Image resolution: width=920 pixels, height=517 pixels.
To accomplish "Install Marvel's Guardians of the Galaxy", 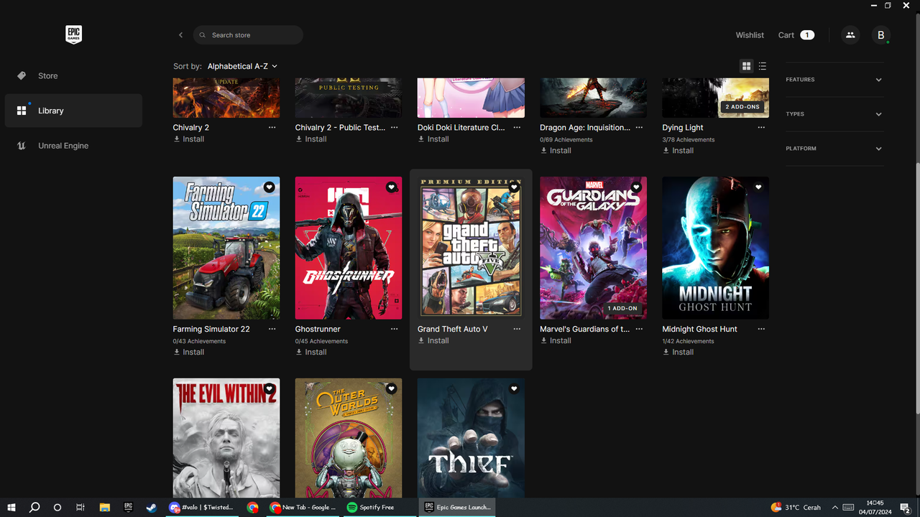I will tap(556, 341).
